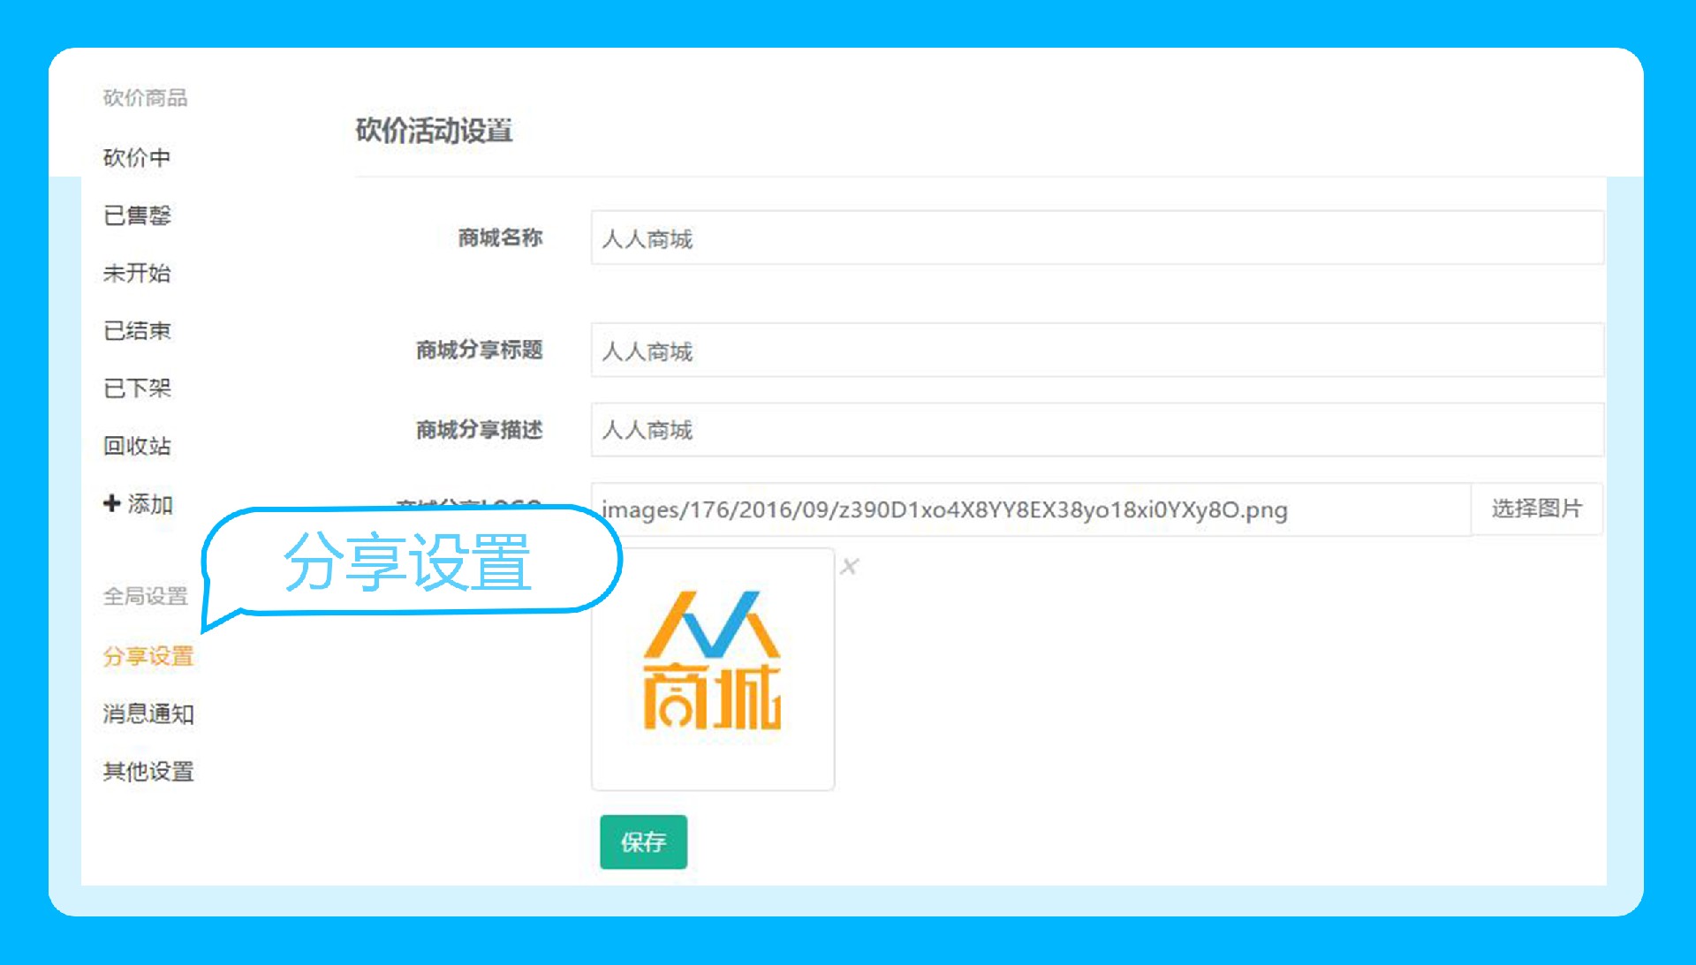Screen dimensions: 1696x965
Task: Click the 全局设置 section header
Action: click(x=145, y=597)
